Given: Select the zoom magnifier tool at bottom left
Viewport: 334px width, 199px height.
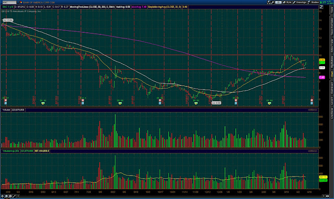Looking at the screenshot, I should (10, 196).
